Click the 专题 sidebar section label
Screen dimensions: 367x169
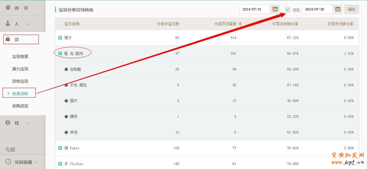tap(11, 150)
